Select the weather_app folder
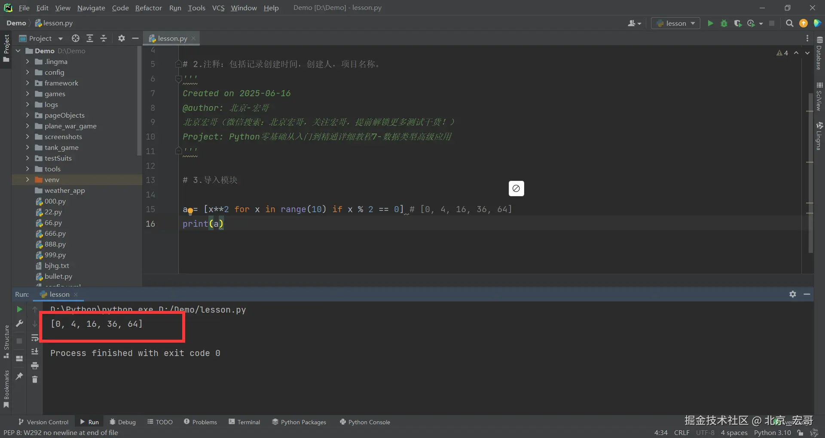 [x=64, y=190]
